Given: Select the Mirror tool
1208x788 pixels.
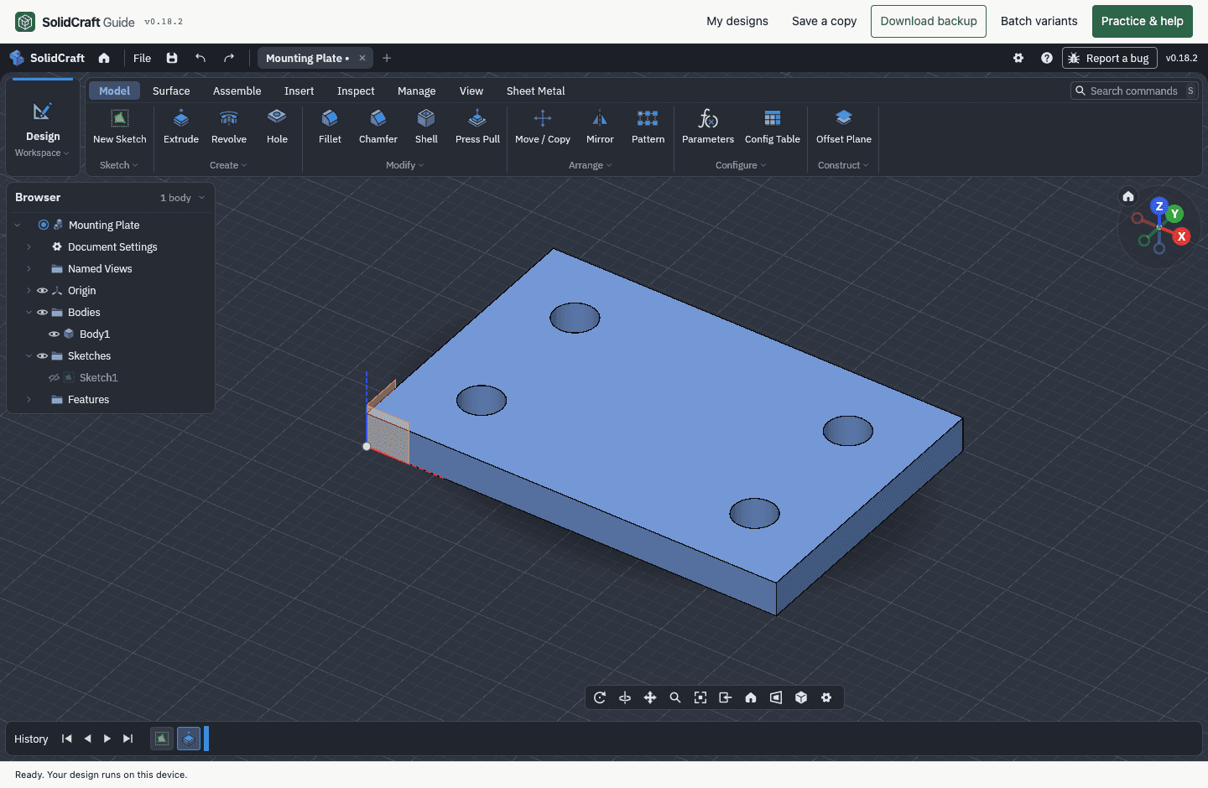Looking at the screenshot, I should (600, 127).
